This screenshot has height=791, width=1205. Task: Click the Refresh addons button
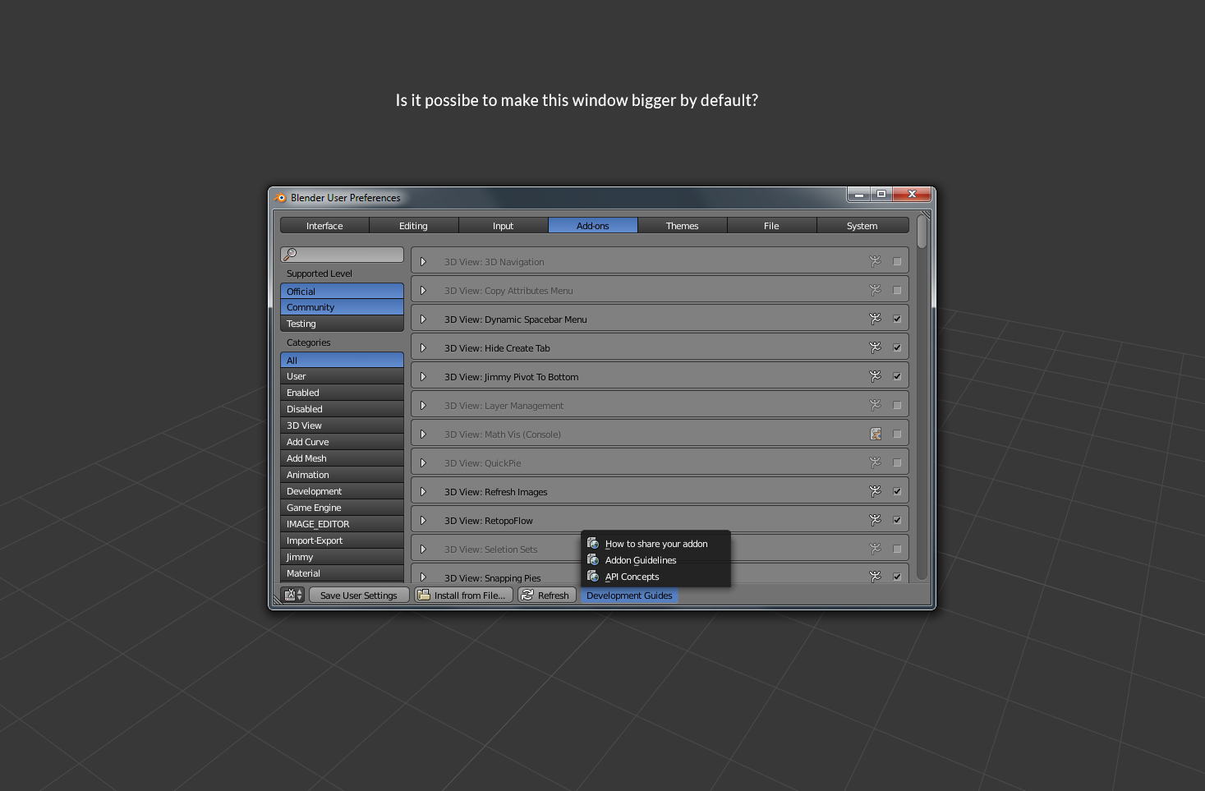pos(545,596)
